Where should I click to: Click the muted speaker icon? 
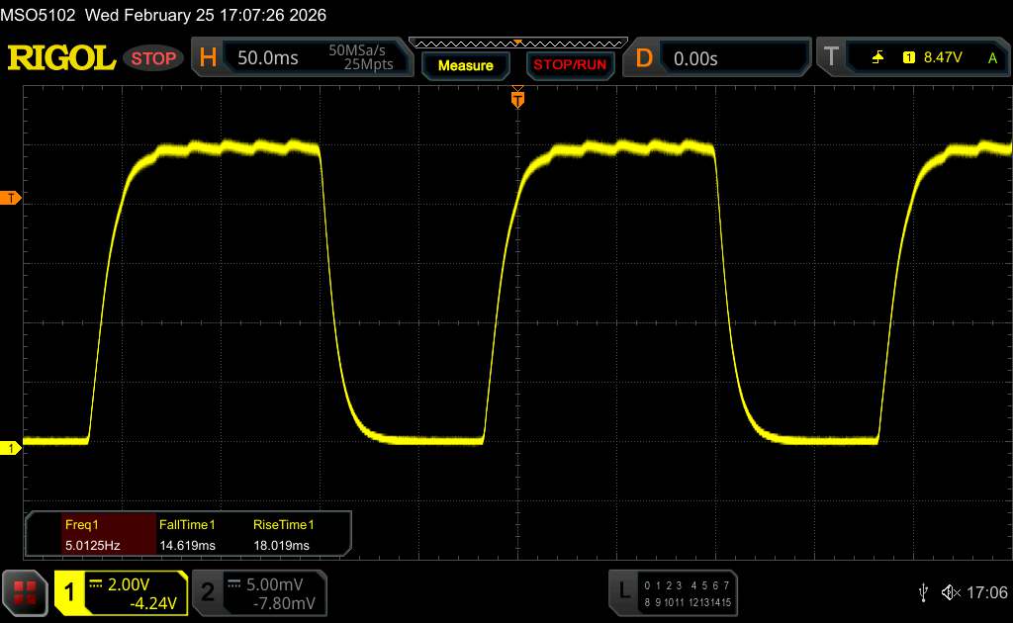point(951,591)
